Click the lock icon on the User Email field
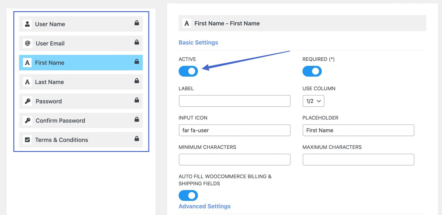The image size is (442, 215). click(136, 43)
